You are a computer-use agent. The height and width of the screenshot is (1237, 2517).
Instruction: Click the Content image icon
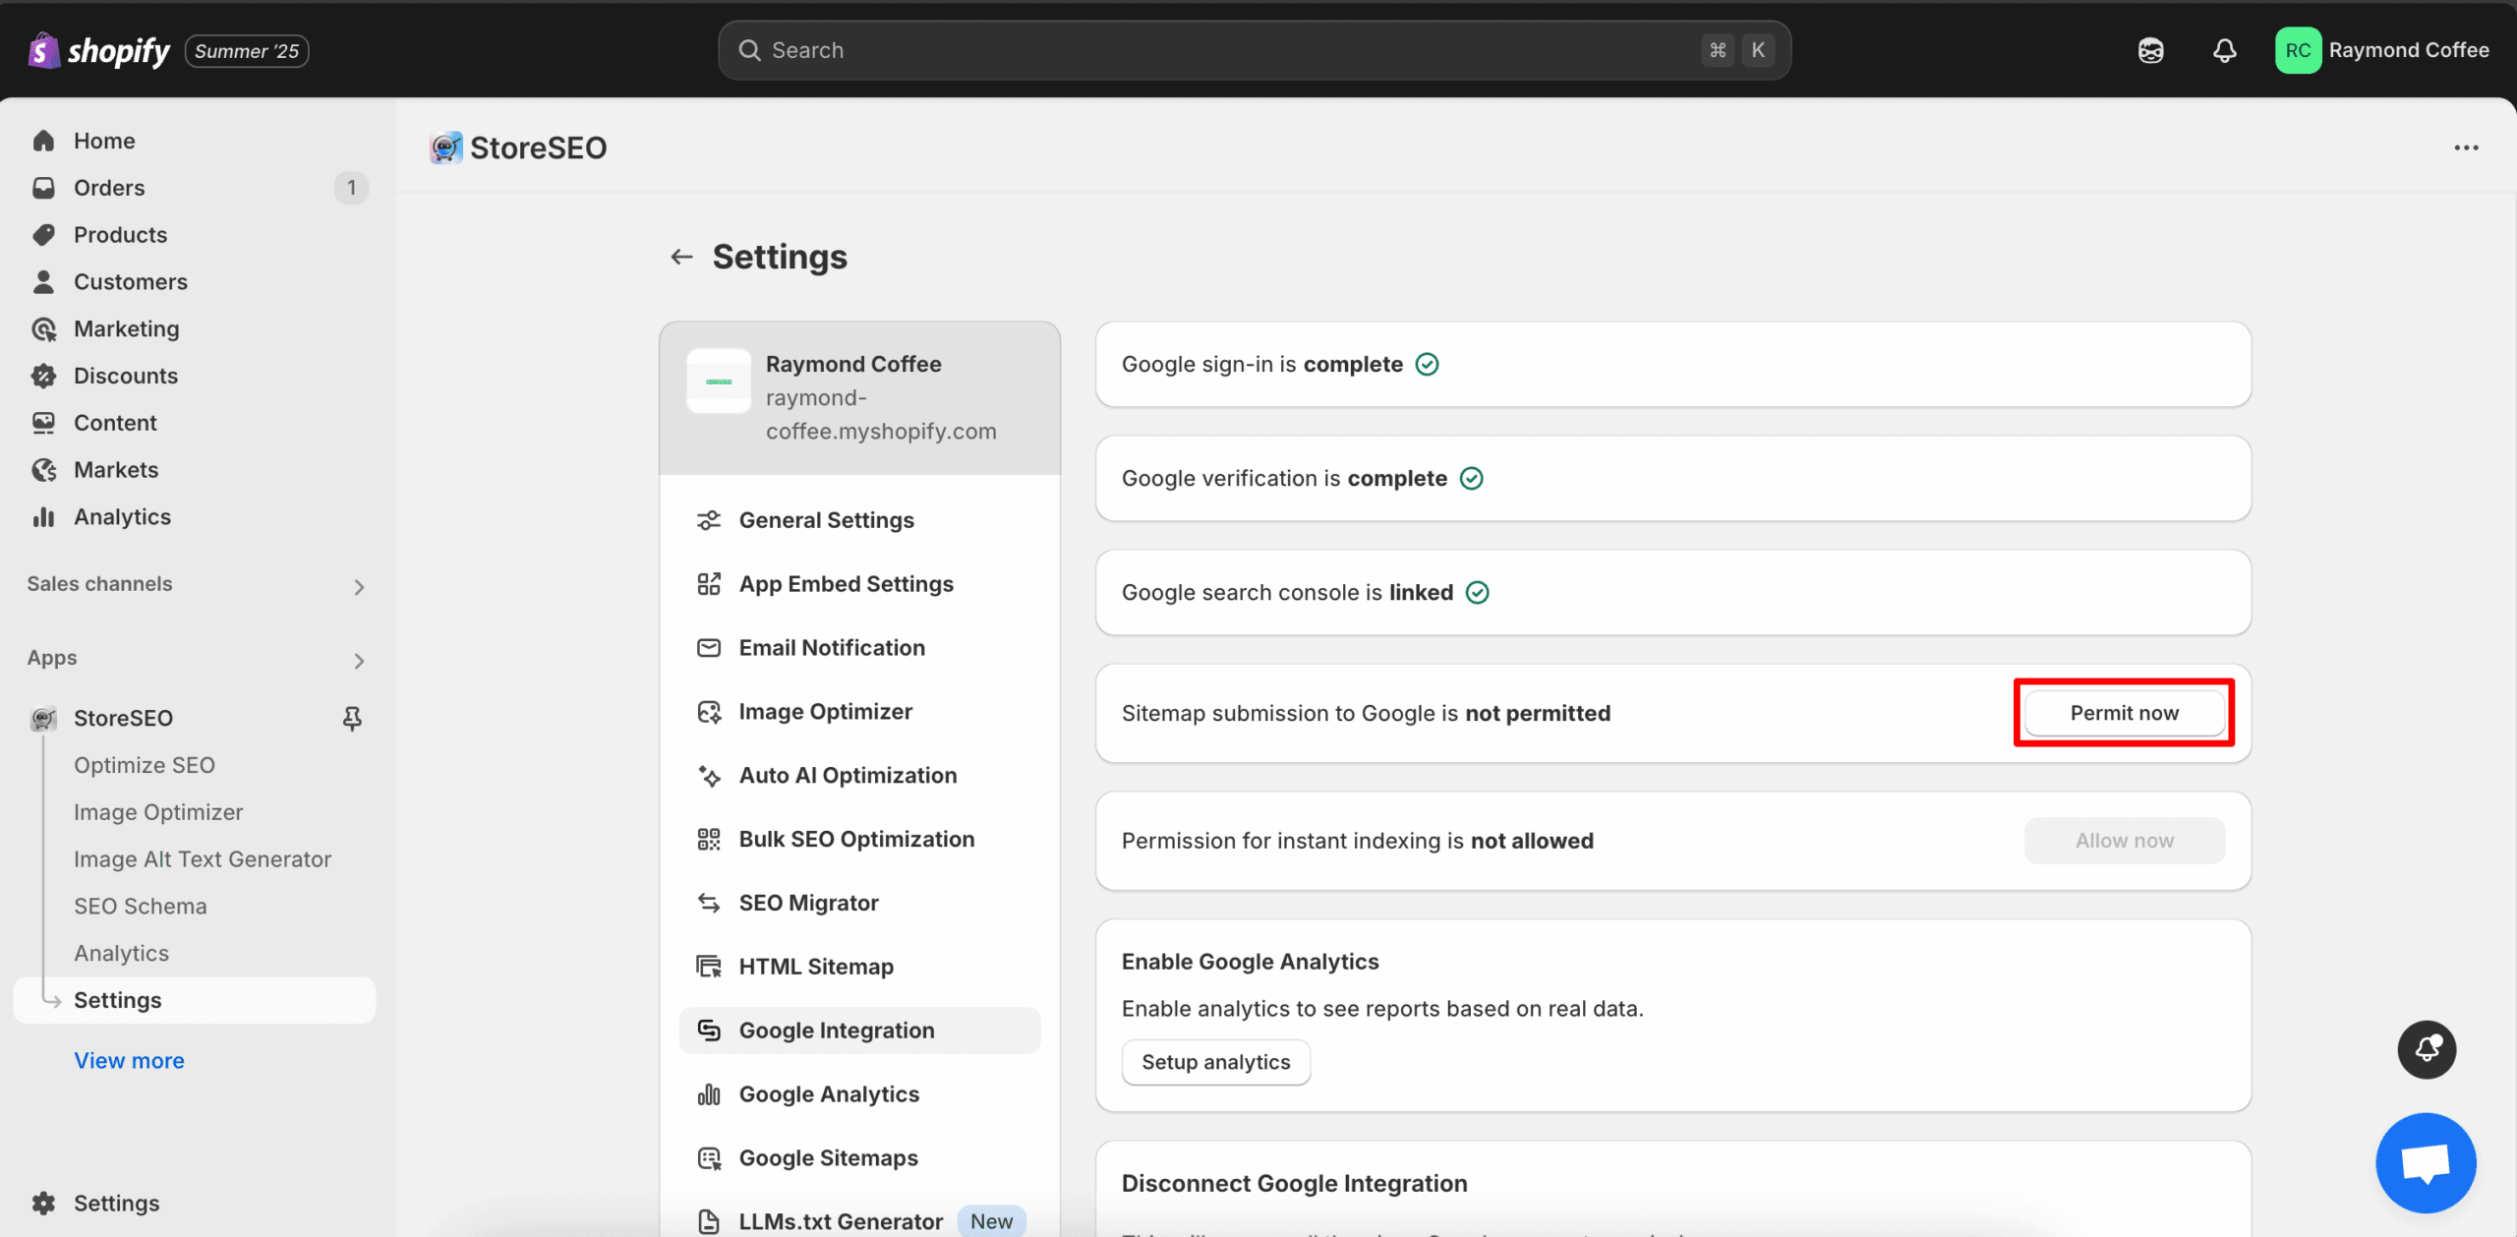[x=43, y=423]
